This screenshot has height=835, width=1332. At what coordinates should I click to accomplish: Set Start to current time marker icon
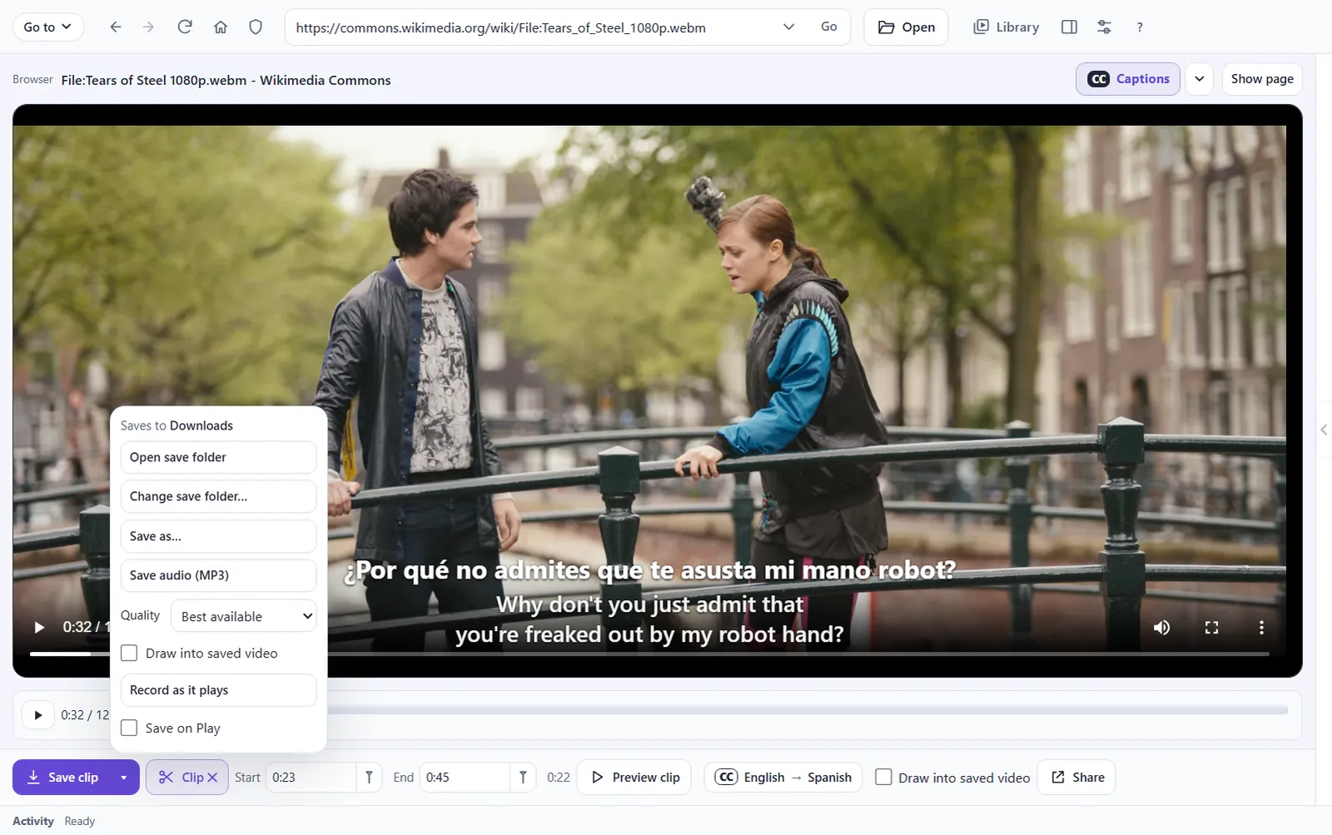point(369,777)
